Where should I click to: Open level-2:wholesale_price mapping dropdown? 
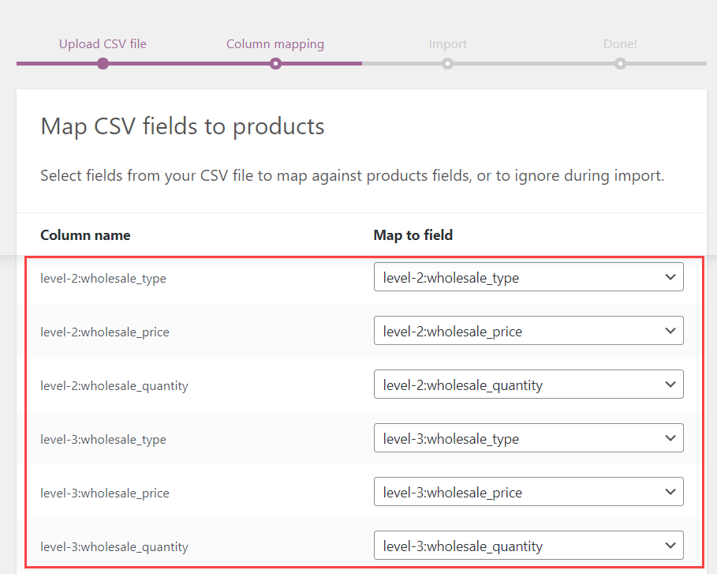pos(528,331)
